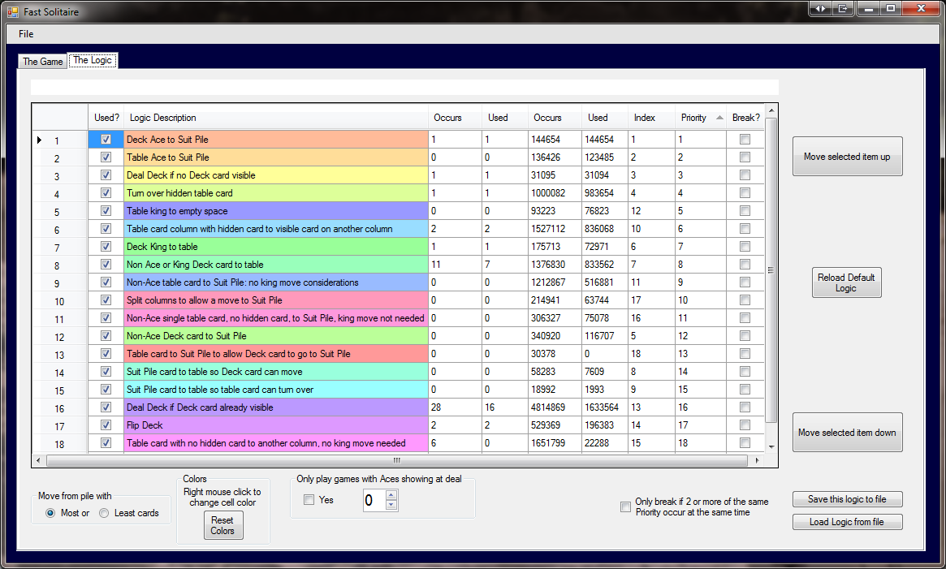Screen dimensions: 946x569
Task: Click horizontal scrollbar left arrow
Action: (39, 460)
